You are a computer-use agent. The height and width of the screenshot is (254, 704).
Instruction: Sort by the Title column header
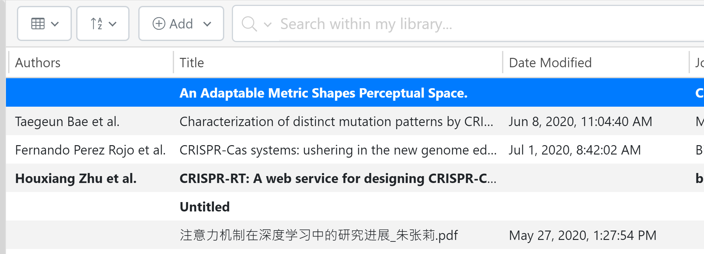[x=192, y=63]
